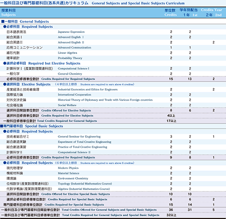Image resolution: width=226 pixels, height=219 pixels.
Task: Click the 'Elective Subjects' heading
Action: pyautogui.click(x=36, y=84)
